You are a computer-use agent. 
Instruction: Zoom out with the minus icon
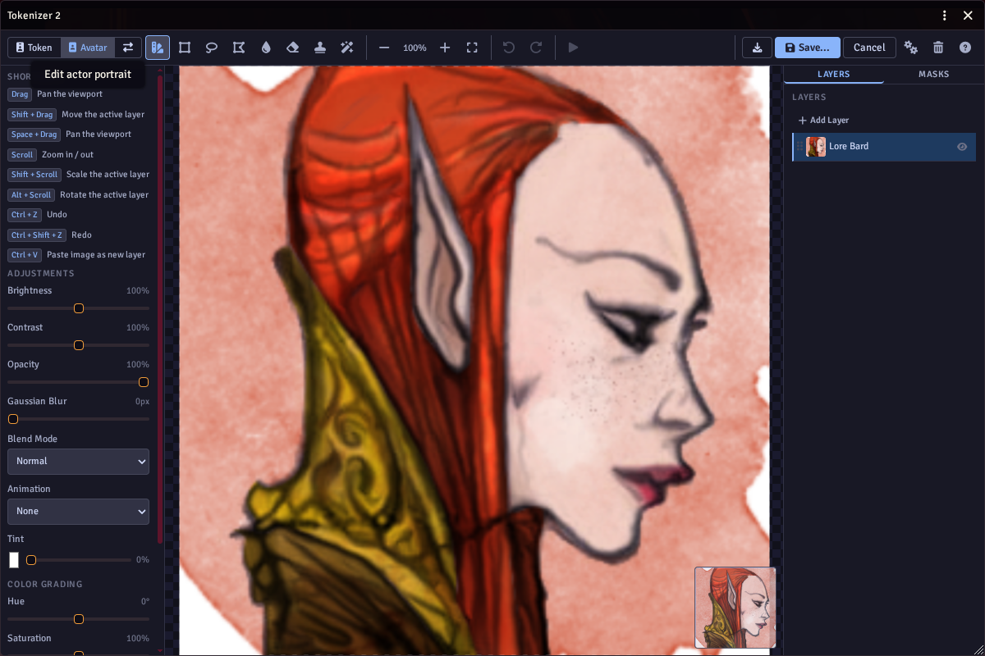click(x=384, y=48)
